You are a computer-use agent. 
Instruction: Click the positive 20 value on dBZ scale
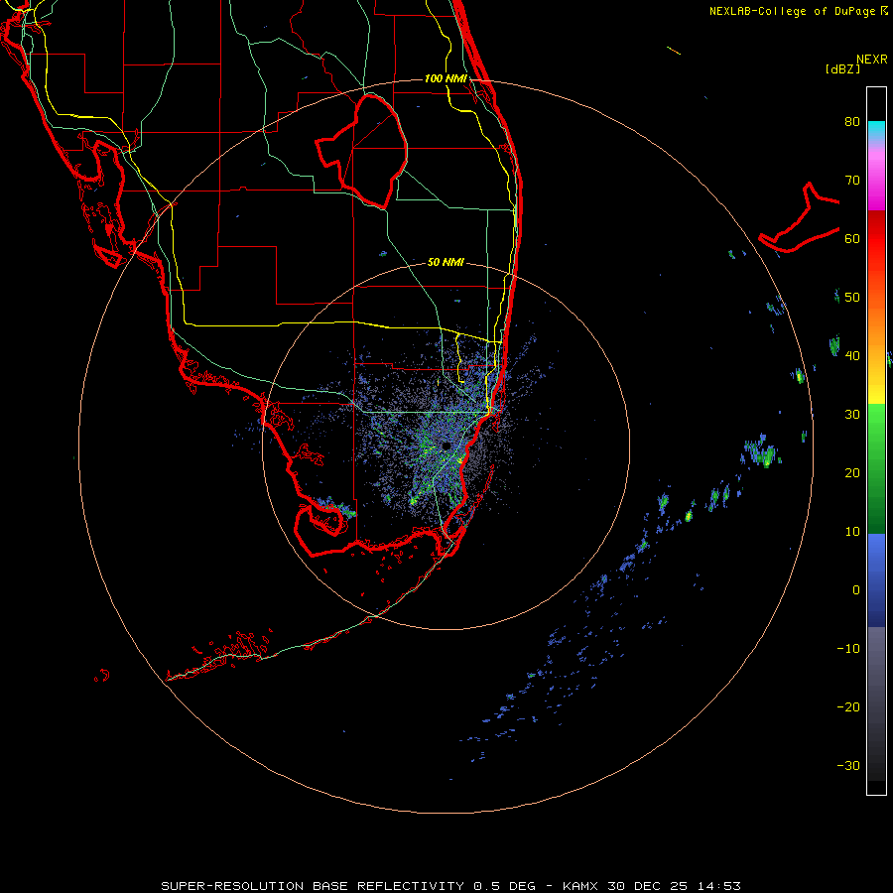click(x=852, y=472)
